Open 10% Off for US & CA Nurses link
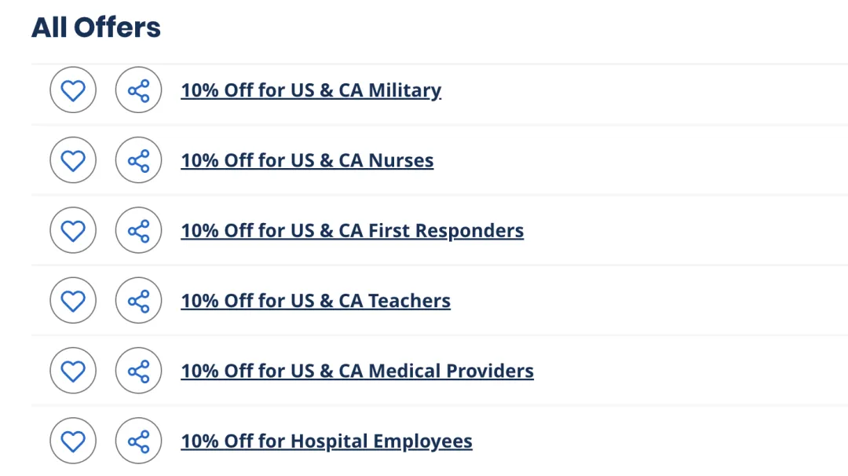Viewport: 848px width, 476px height. (x=307, y=160)
